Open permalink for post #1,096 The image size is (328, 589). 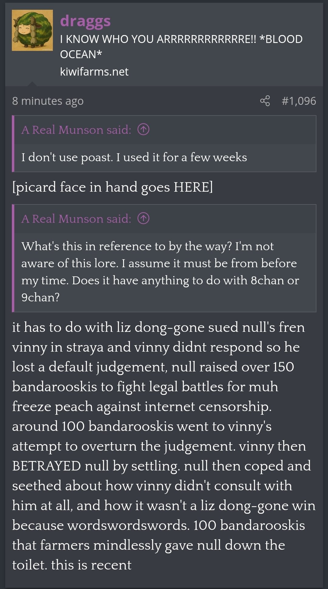299,101
